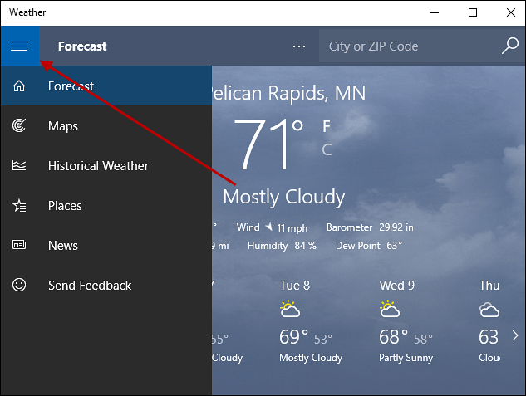Click the Mostly Cloudy condition text

[x=284, y=197]
